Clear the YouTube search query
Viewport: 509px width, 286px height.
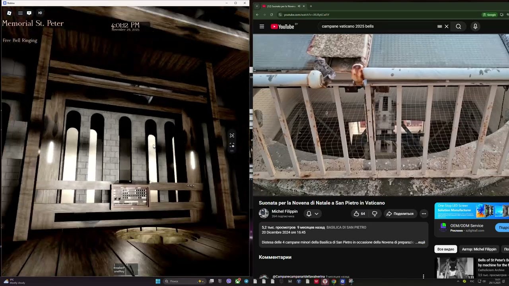[x=447, y=26]
